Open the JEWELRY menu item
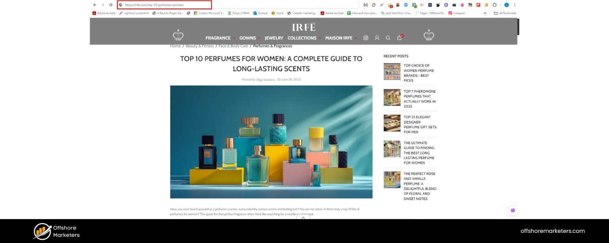609x243 pixels. [x=274, y=38]
